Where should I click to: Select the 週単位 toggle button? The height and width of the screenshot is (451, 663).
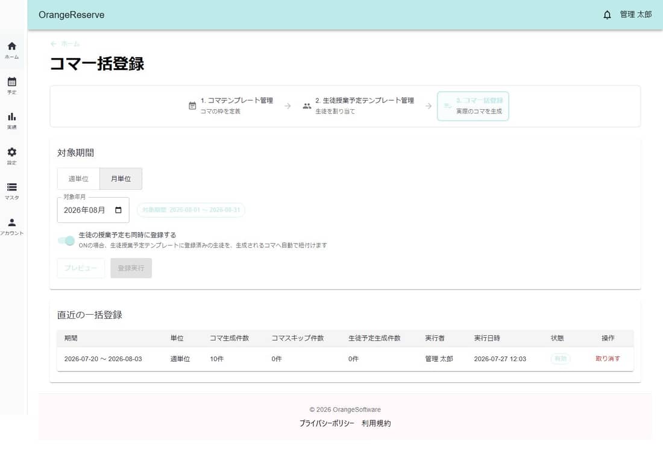coord(78,178)
